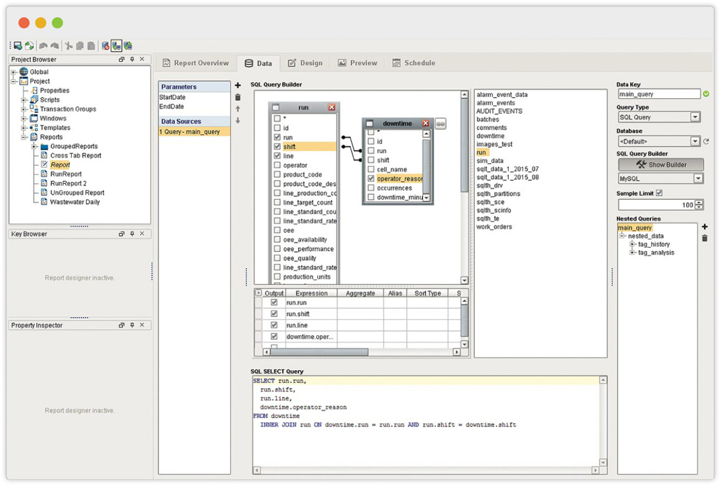Check the operator column in run table
This screenshot has height=486, width=721.
click(278, 165)
